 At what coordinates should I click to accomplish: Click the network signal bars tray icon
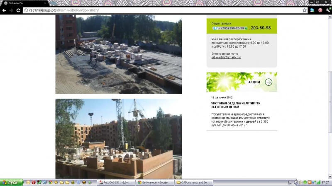[317, 182]
